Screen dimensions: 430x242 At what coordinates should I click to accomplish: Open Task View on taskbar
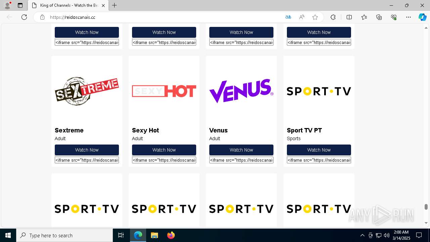coord(121,235)
